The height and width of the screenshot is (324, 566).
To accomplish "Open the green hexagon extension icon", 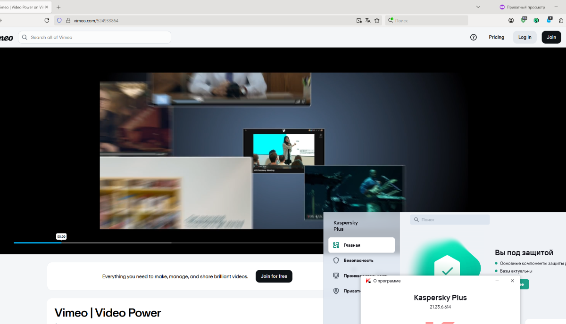I will tap(536, 20).
